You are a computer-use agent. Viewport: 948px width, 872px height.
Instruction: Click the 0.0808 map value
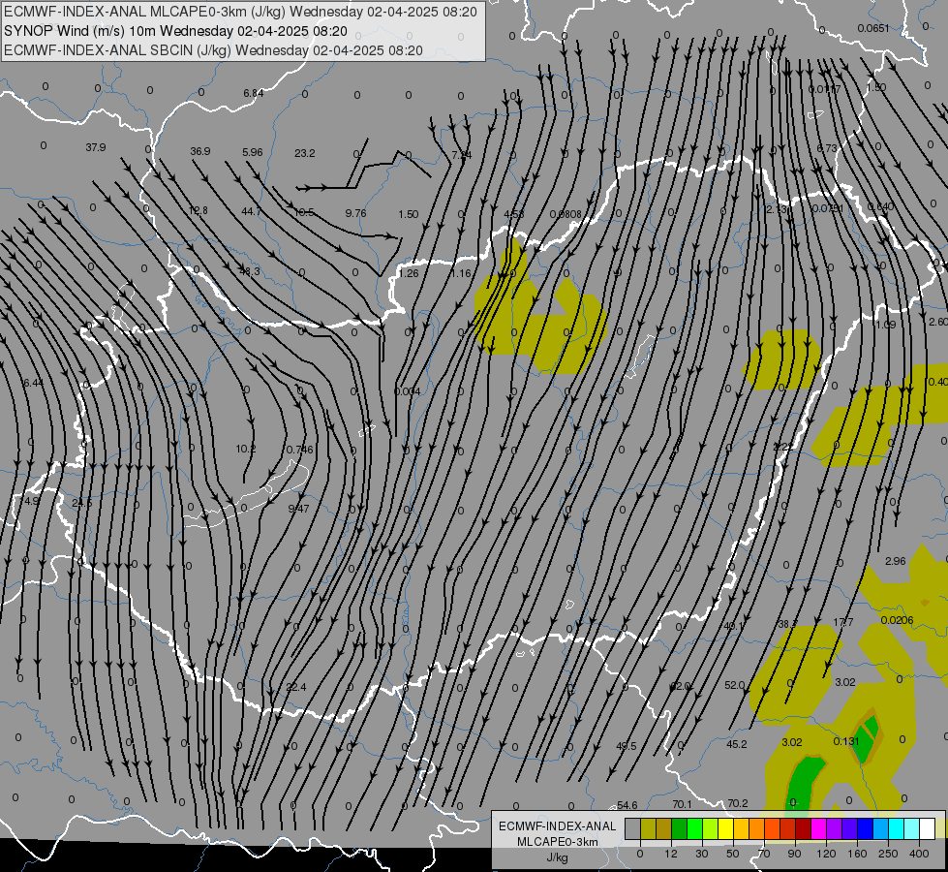566,214
